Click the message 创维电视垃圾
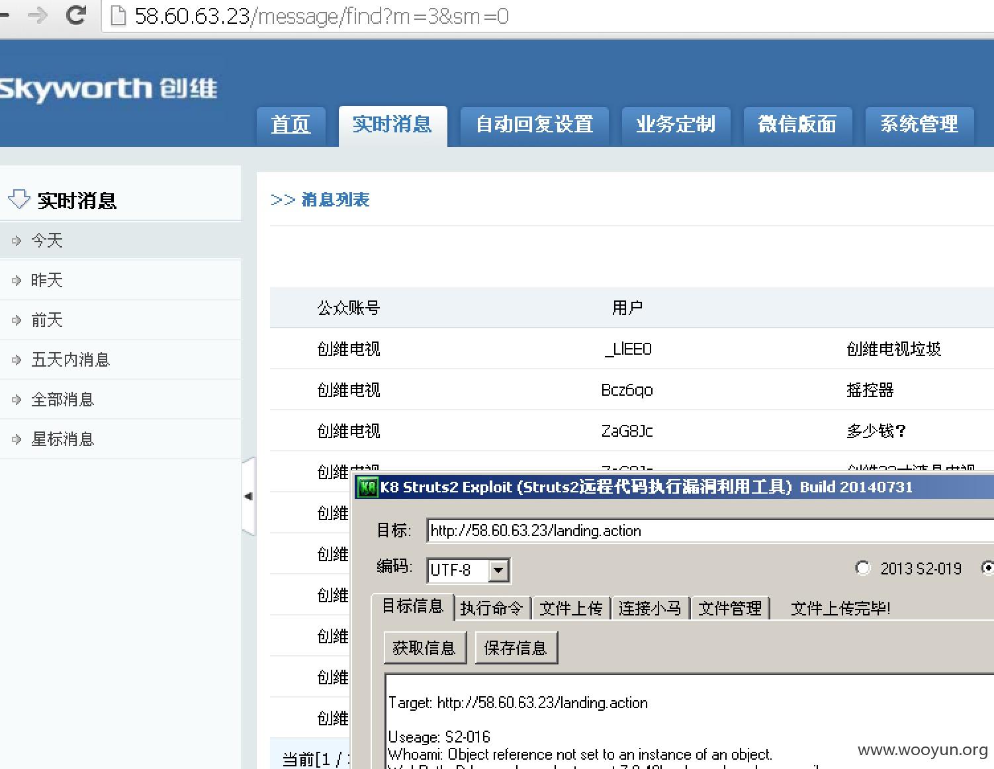 [x=894, y=349]
